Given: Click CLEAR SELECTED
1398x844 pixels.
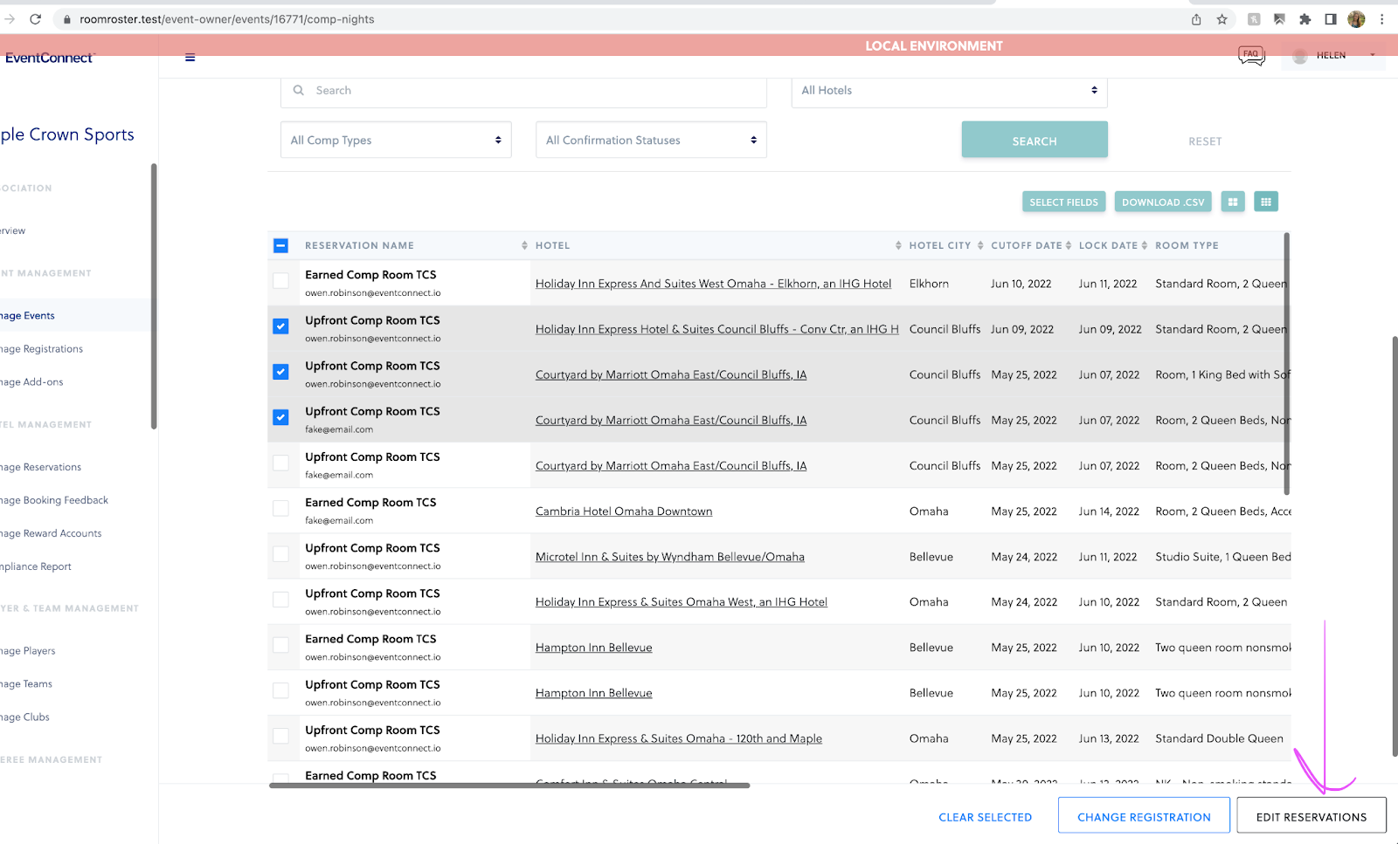Looking at the screenshot, I should coord(985,818).
